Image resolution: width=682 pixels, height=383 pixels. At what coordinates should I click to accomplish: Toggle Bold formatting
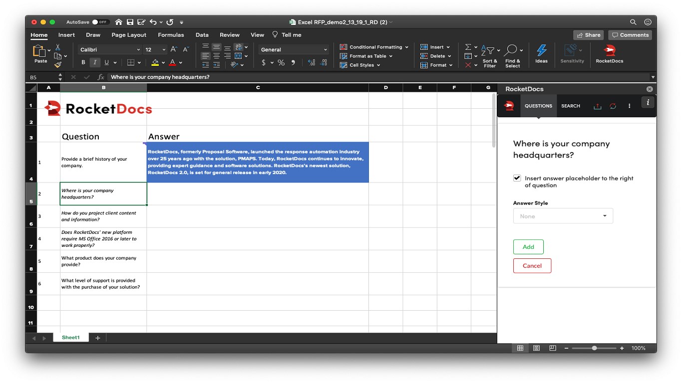pos(83,62)
